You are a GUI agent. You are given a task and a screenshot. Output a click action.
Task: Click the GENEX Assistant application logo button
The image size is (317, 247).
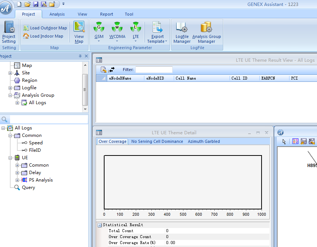6,8
